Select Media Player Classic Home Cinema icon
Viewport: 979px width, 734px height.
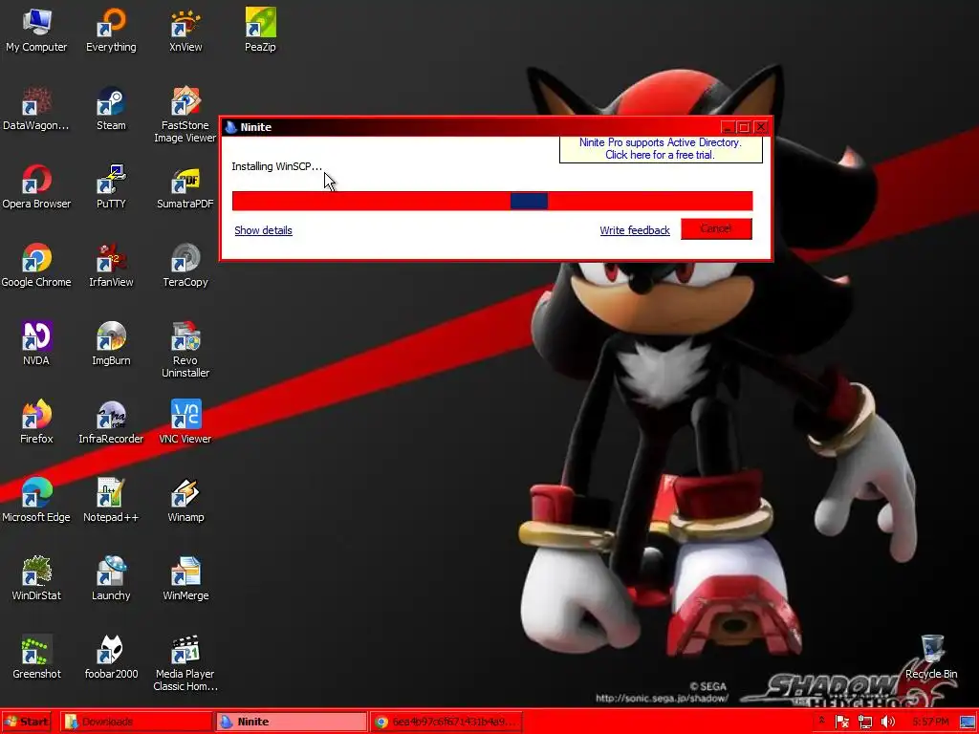pos(185,663)
